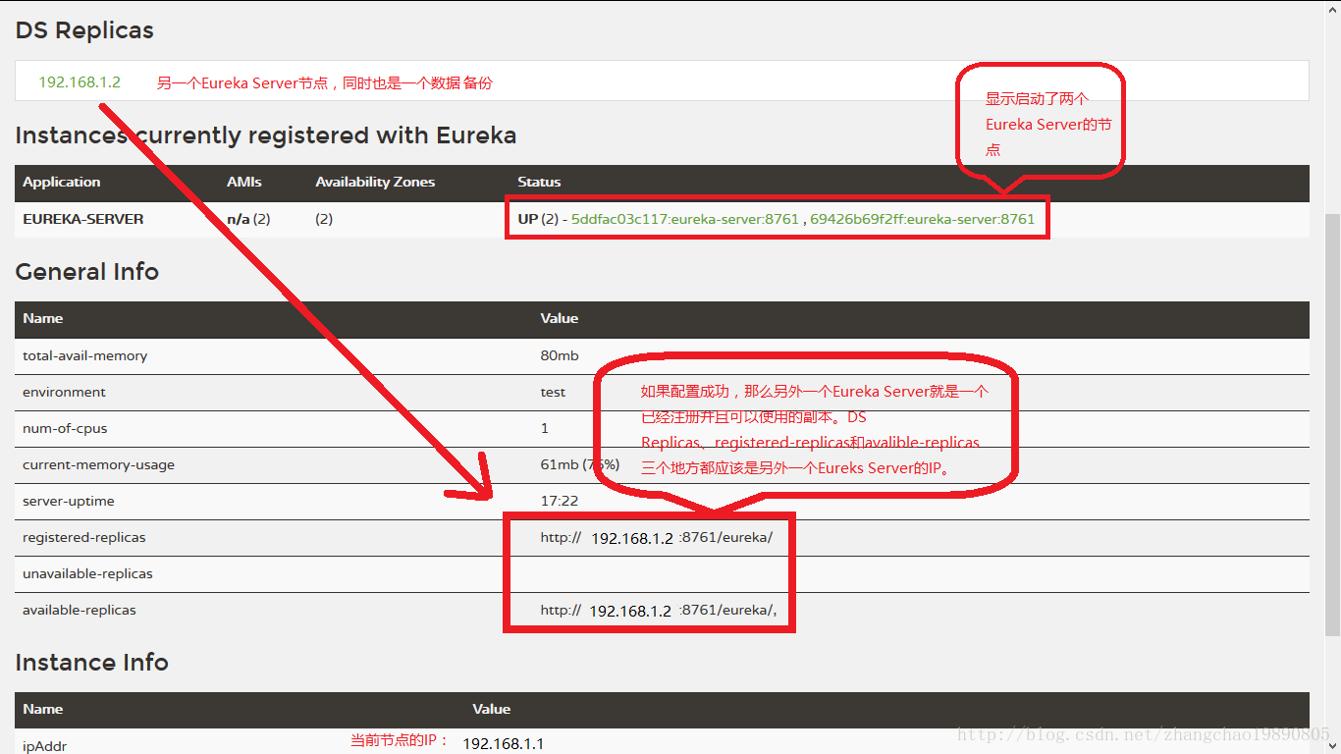This screenshot has height=754, width=1341.
Task: Click the Name header in Instance Info table
Action: [x=43, y=709]
